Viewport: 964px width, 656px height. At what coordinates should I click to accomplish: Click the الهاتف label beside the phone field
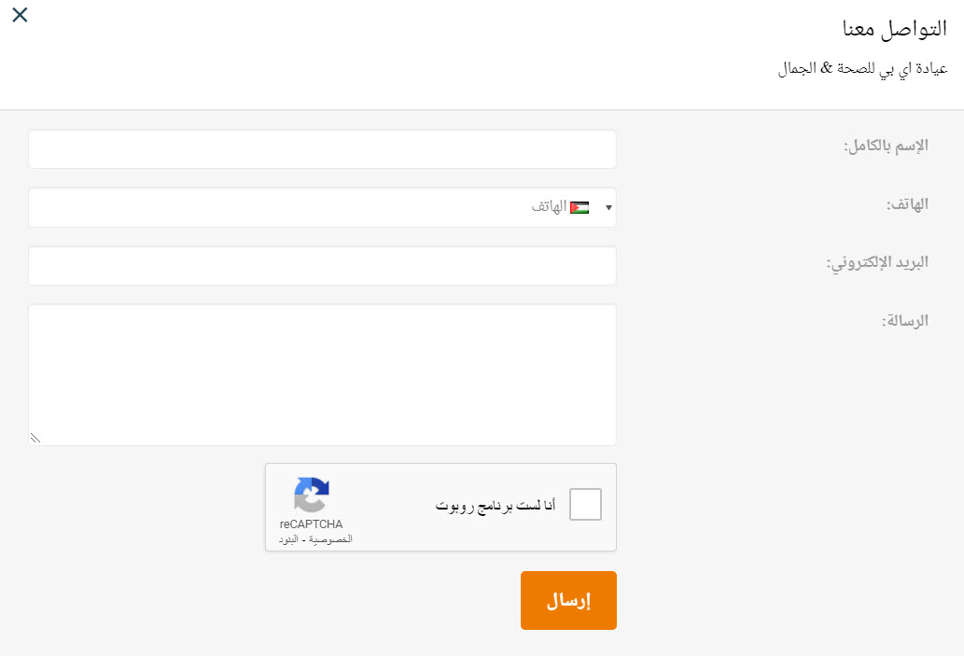coord(907,204)
